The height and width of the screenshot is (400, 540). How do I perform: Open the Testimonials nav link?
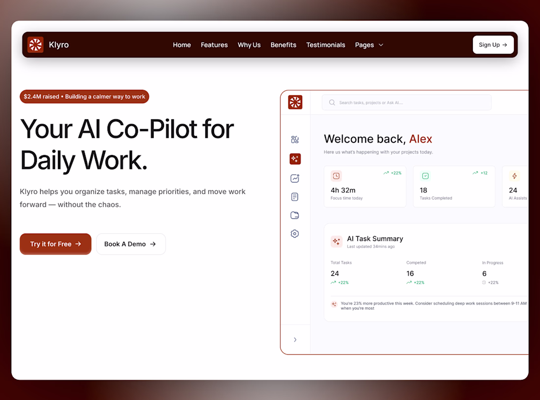click(x=325, y=45)
